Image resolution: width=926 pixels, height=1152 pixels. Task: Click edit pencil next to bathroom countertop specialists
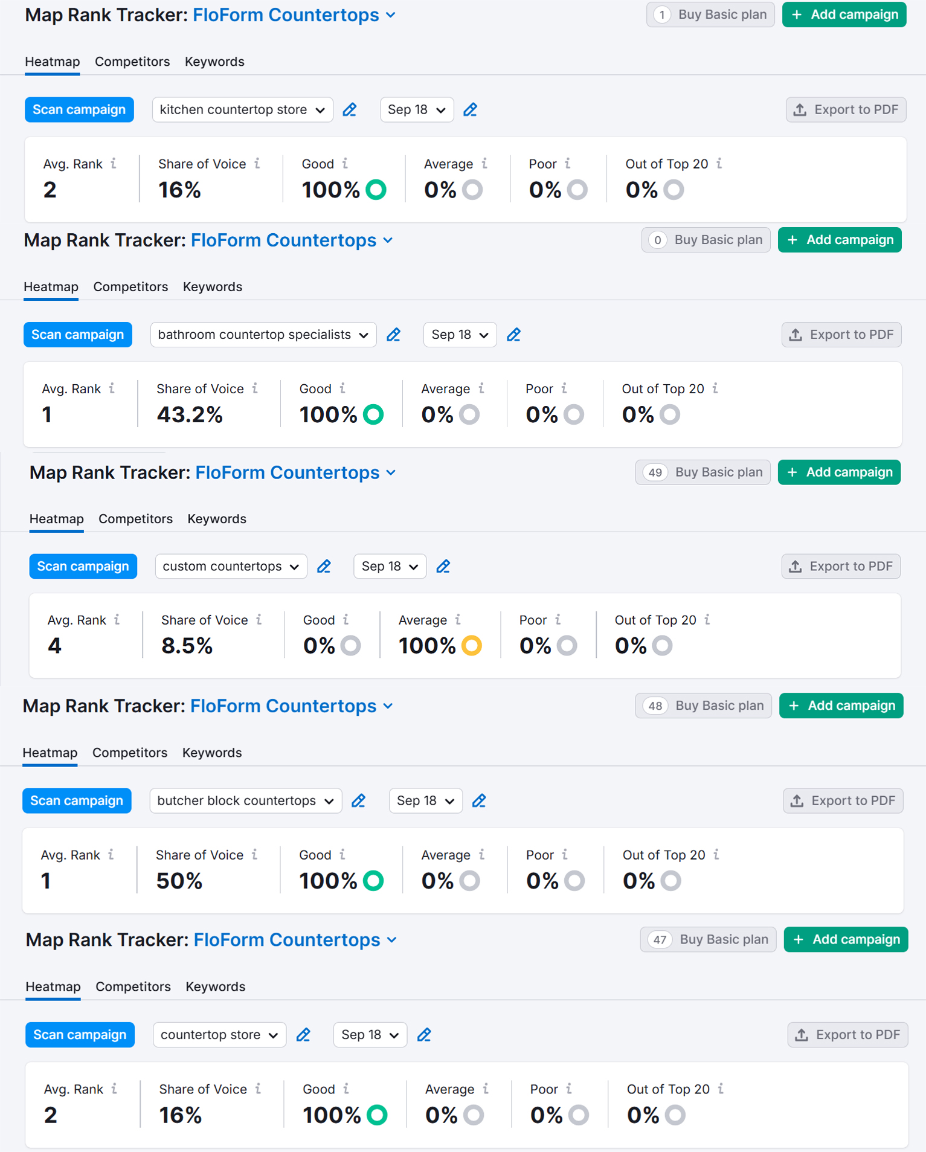[x=394, y=335]
